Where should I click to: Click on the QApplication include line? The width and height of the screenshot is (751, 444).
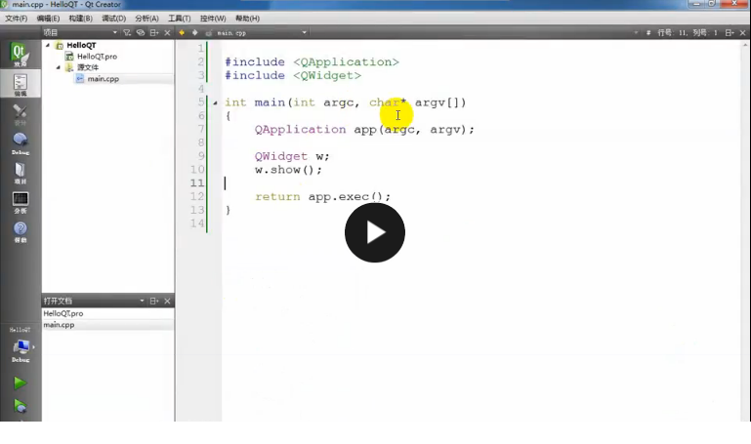(312, 62)
